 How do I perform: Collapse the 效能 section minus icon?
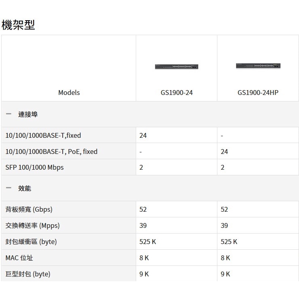[8, 188]
